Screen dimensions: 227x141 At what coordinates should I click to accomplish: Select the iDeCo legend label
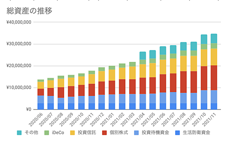(x=58, y=132)
